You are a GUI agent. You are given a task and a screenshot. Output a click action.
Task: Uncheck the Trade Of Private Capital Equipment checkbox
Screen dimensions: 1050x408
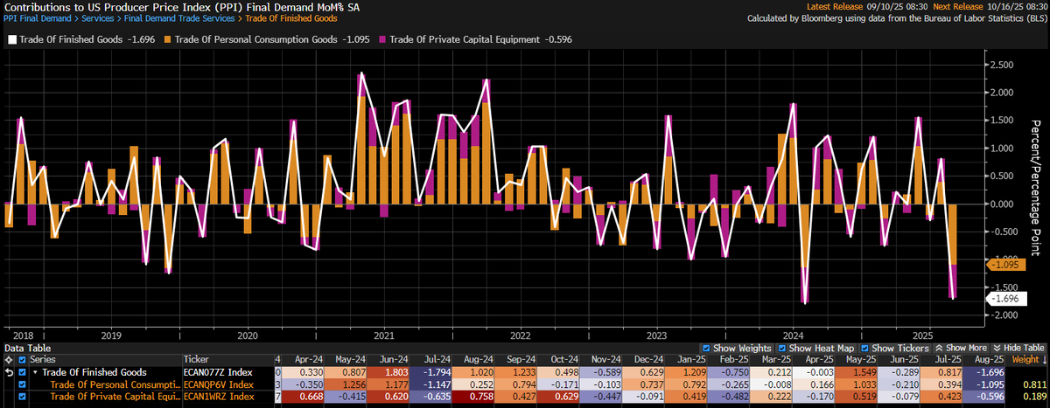click(x=23, y=397)
